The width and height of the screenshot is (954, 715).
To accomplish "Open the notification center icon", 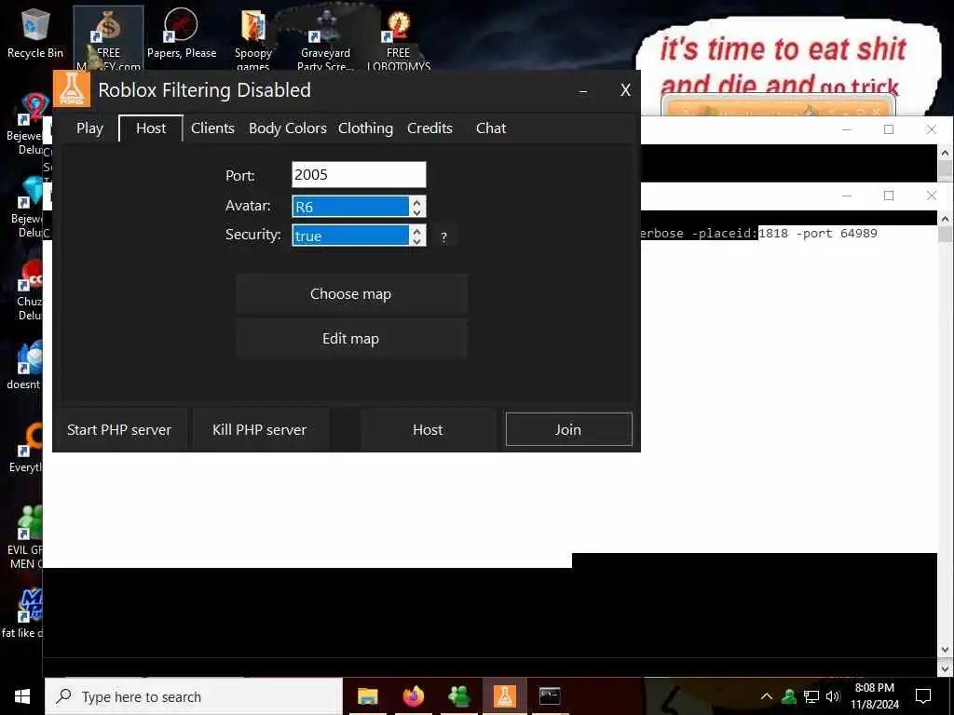I will 923,696.
